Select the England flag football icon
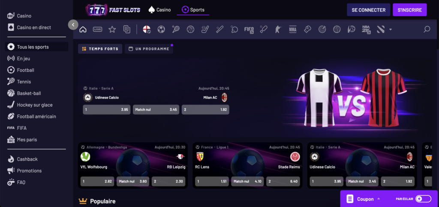This screenshot has width=439, height=207. pos(147,29)
